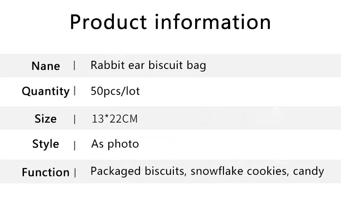The height and width of the screenshot is (202, 341).
Task: Click the separator bar beside "Size"
Action: [x=75, y=119]
